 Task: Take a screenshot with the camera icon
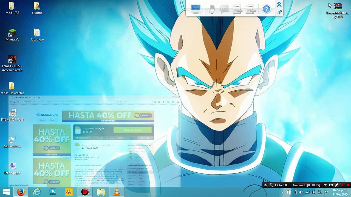331,185
